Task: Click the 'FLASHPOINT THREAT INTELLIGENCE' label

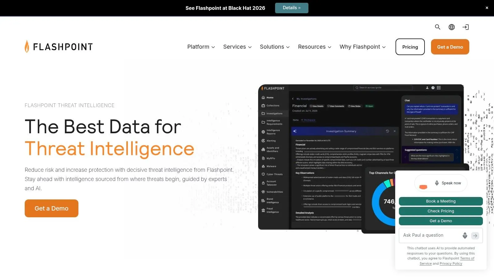Action: [x=69, y=105]
